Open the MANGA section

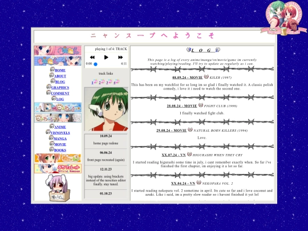tap(60, 139)
